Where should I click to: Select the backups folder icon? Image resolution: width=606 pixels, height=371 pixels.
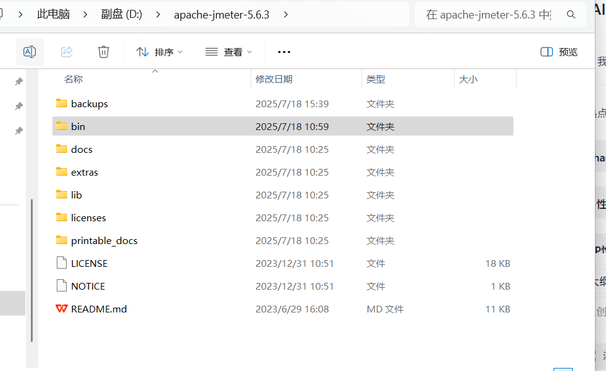coord(62,103)
